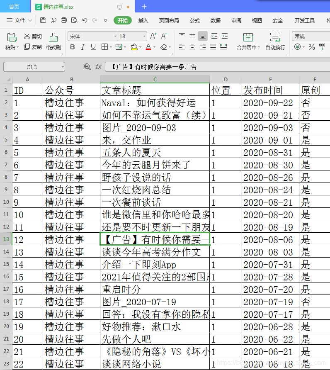This screenshot has width=330, height=370.
Task: Open the 文件 file menu
Action: pos(19,20)
